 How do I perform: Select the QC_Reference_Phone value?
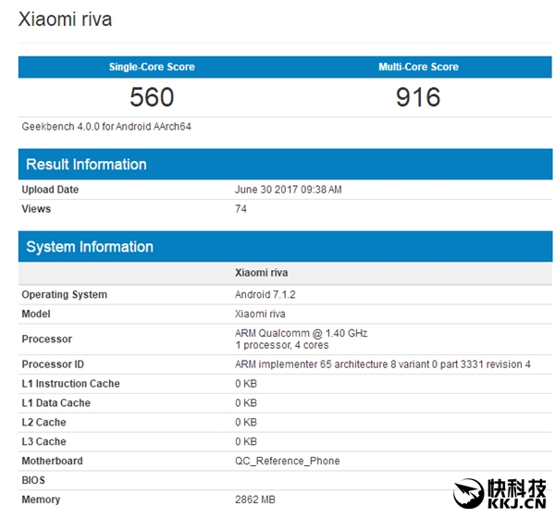pyautogui.click(x=287, y=461)
